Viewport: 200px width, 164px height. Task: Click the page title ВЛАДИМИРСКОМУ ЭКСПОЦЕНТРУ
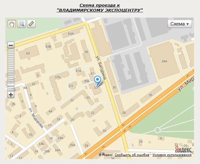(x=100, y=10)
